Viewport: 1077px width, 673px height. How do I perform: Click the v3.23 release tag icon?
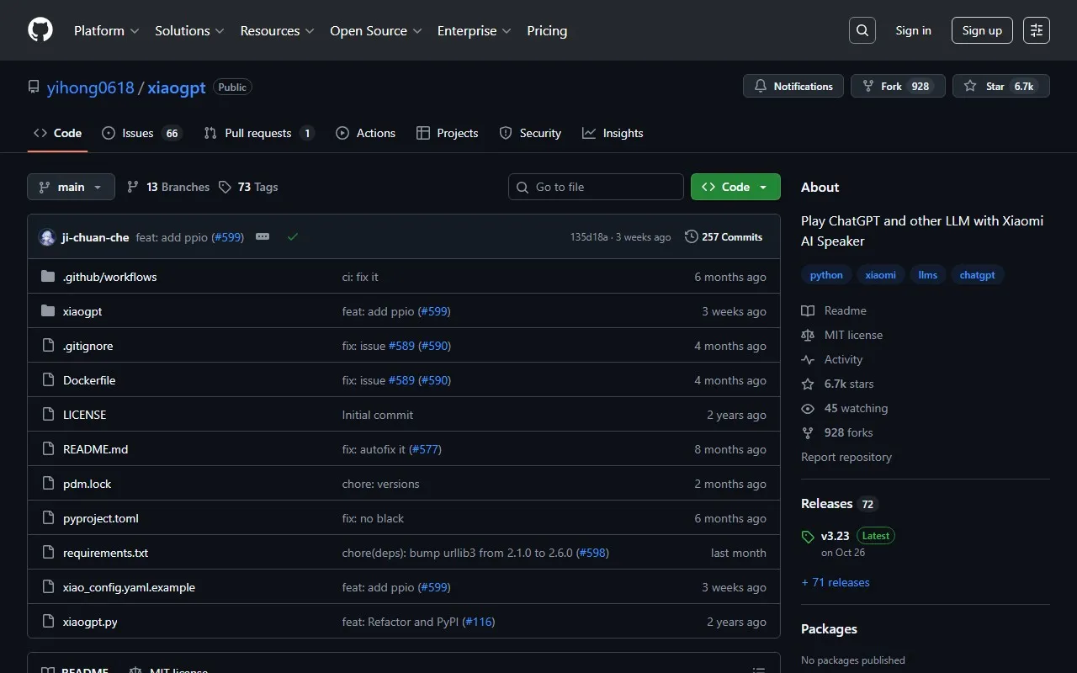[808, 537]
